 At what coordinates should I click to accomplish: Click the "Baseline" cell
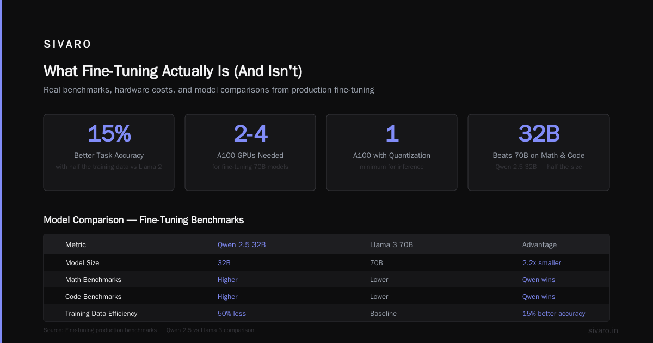pos(383,314)
